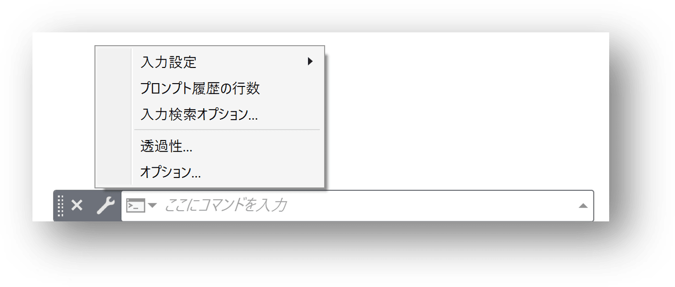This screenshot has height=287, width=675.
Task: Click the dotted grip handle of command bar
Action: coord(60,206)
